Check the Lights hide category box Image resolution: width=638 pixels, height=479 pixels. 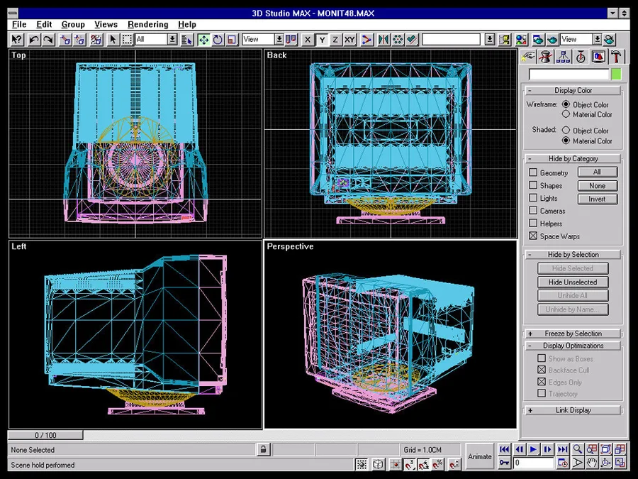pyautogui.click(x=533, y=198)
